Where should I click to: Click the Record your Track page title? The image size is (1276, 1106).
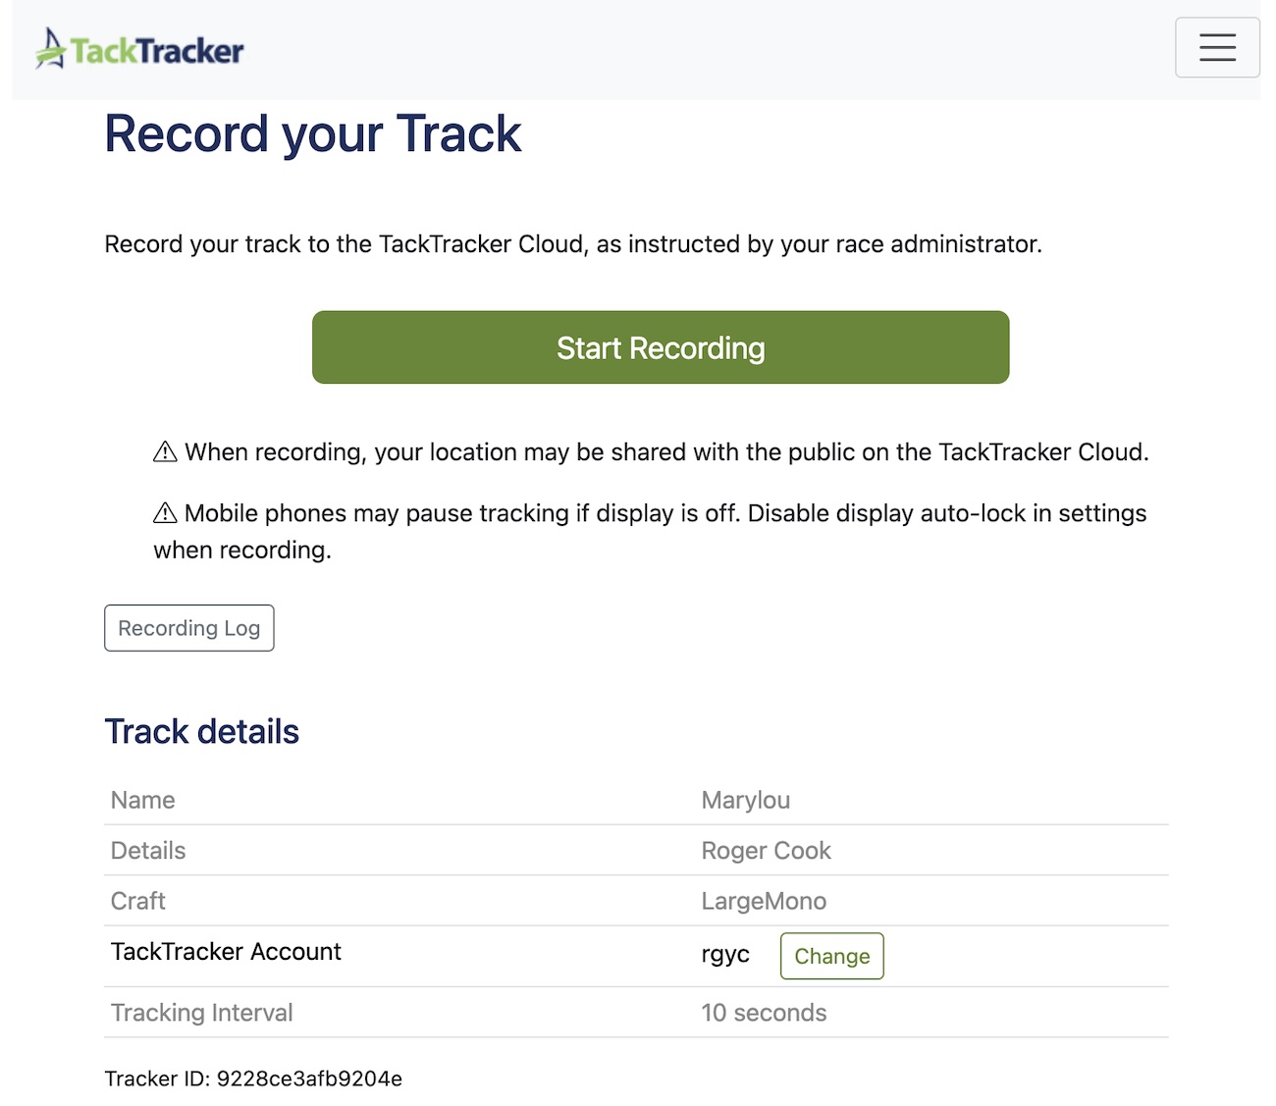(312, 133)
